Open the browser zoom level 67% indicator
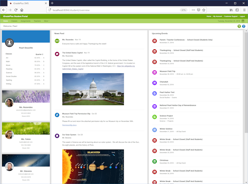The height and width of the screenshot is (184, 248). click(183, 10)
